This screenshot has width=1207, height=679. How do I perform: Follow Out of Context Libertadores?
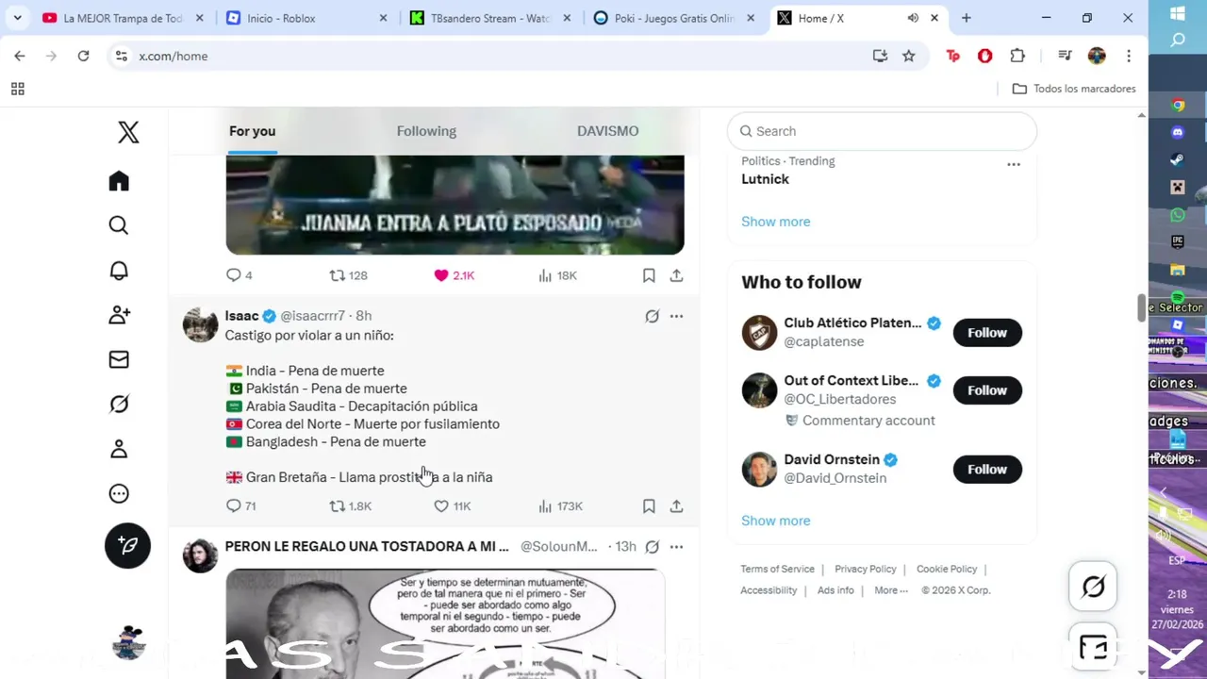click(x=987, y=390)
